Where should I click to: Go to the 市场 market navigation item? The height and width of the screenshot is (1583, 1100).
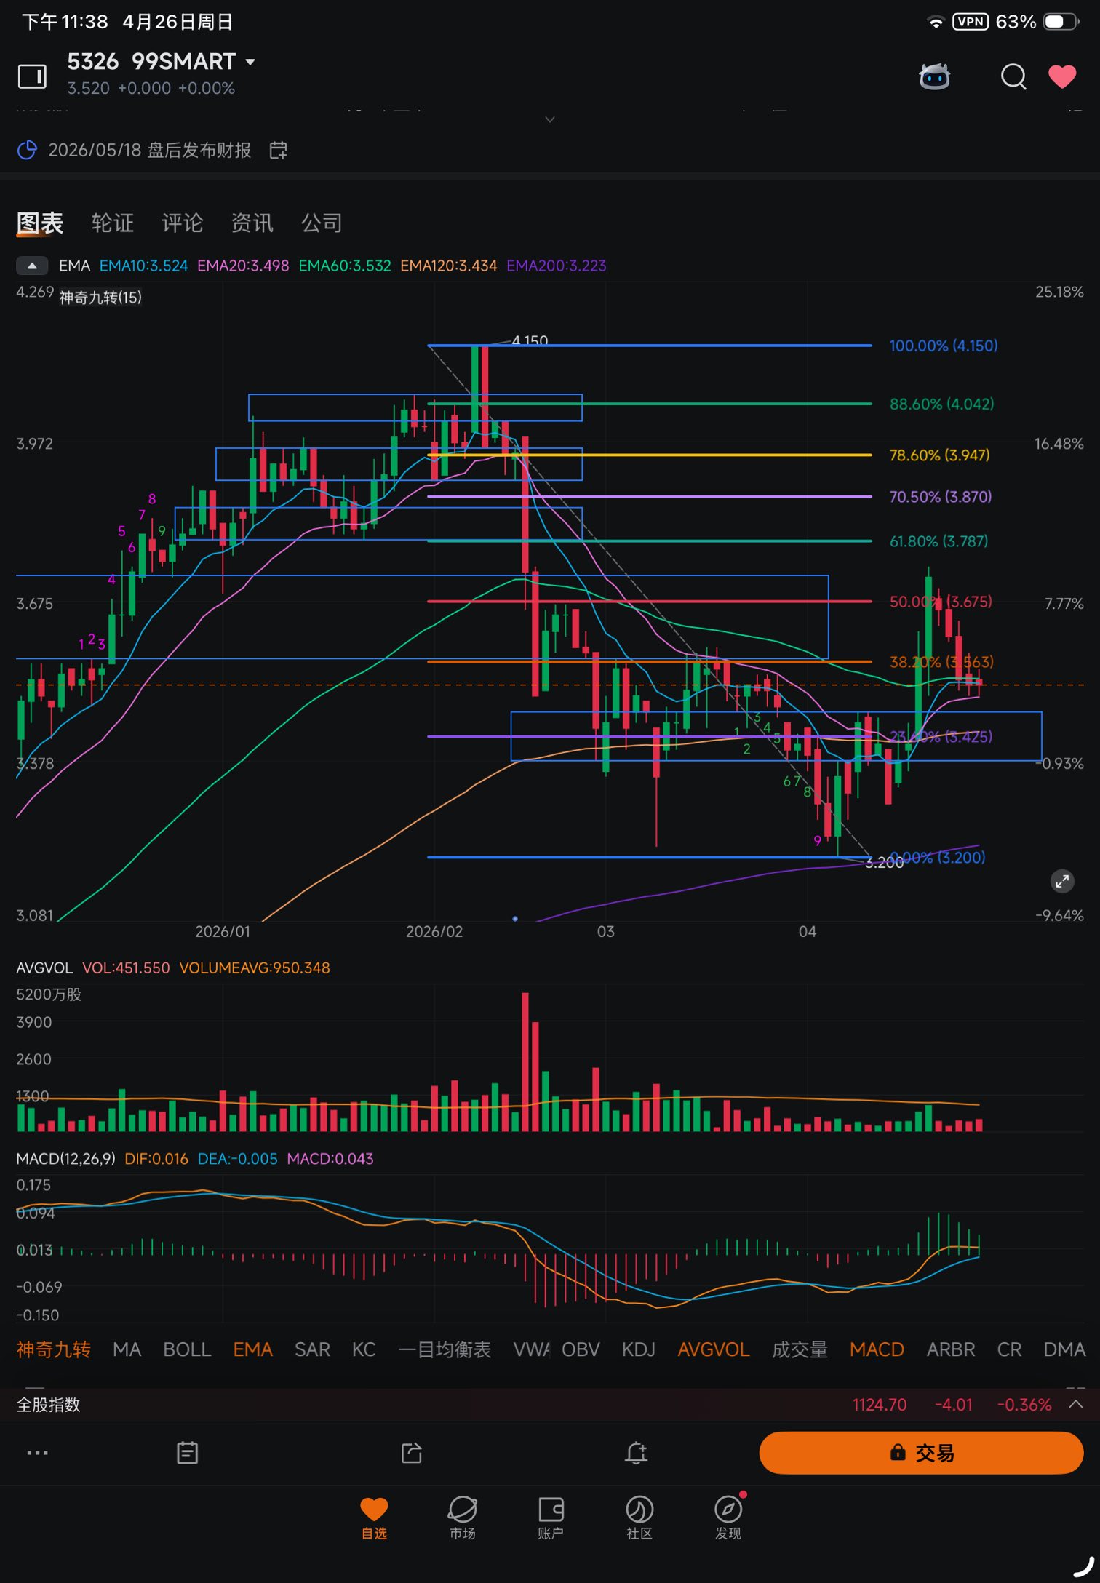click(463, 1518)
